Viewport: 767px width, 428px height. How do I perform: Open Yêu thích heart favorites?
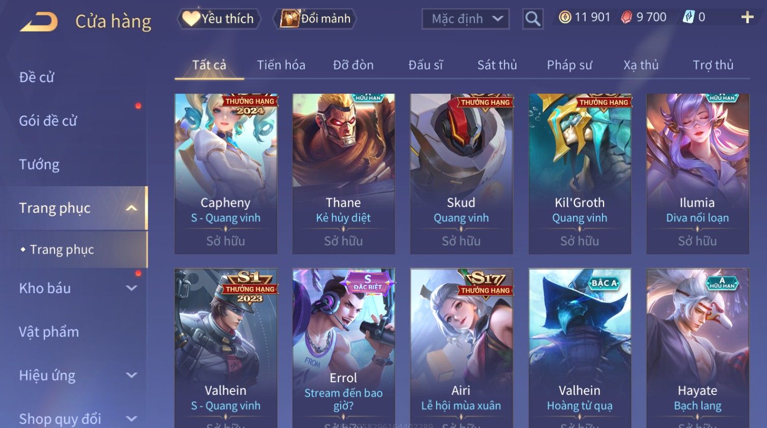tap(219, 19)
